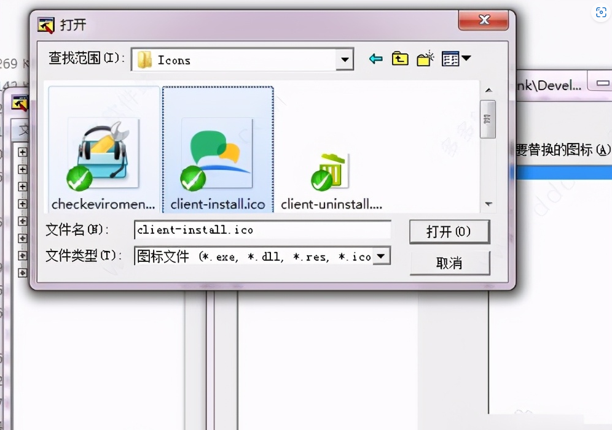
Task: Select the client-uninstall trash icon file
Action: [331, 173]
